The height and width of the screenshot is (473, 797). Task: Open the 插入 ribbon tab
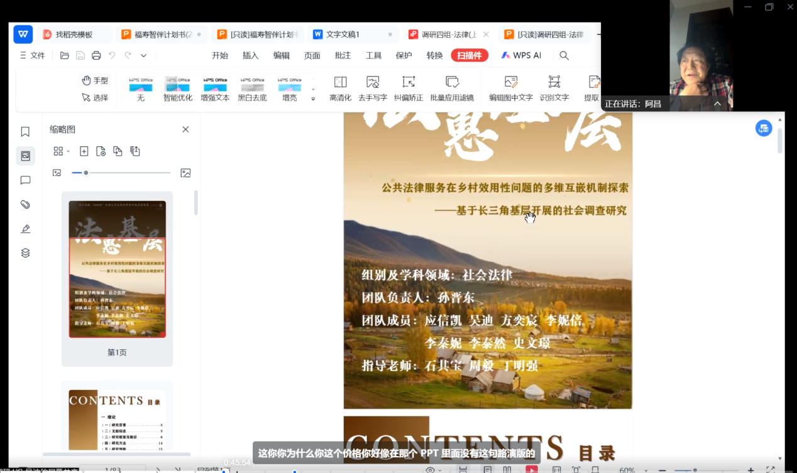coord(250,55)
